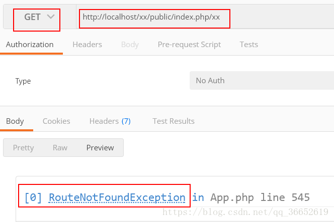Open the Test Results tab
The height and width of the screenshot is (222, 334).
(x=174, y=121)
